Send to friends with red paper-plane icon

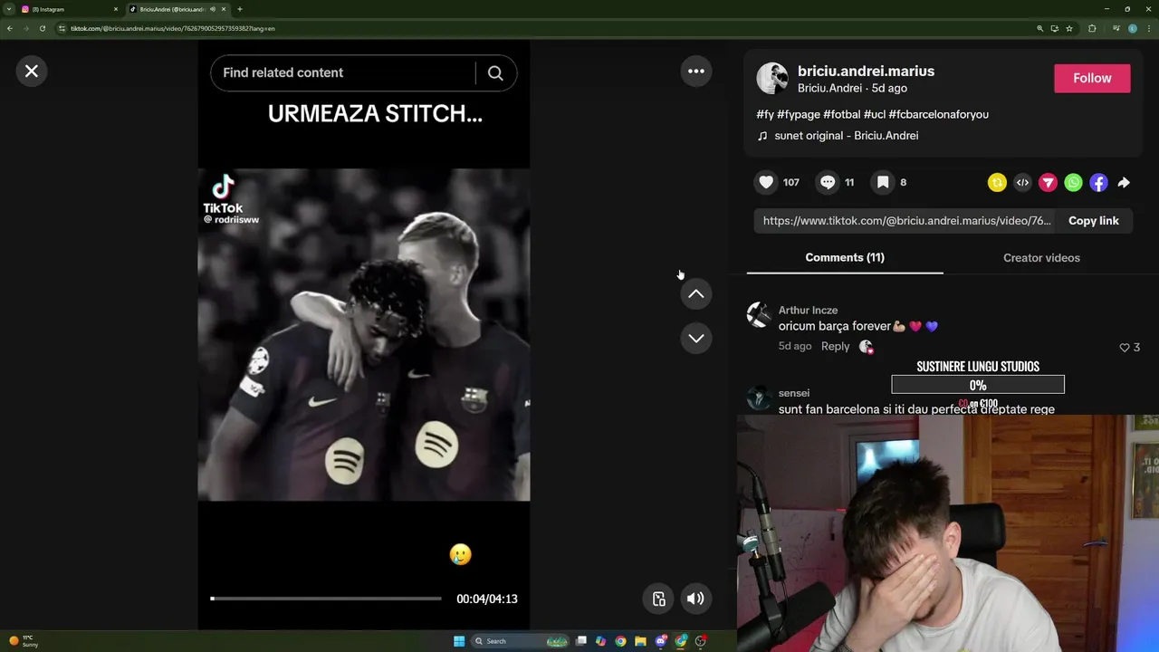coord(1048,182)
